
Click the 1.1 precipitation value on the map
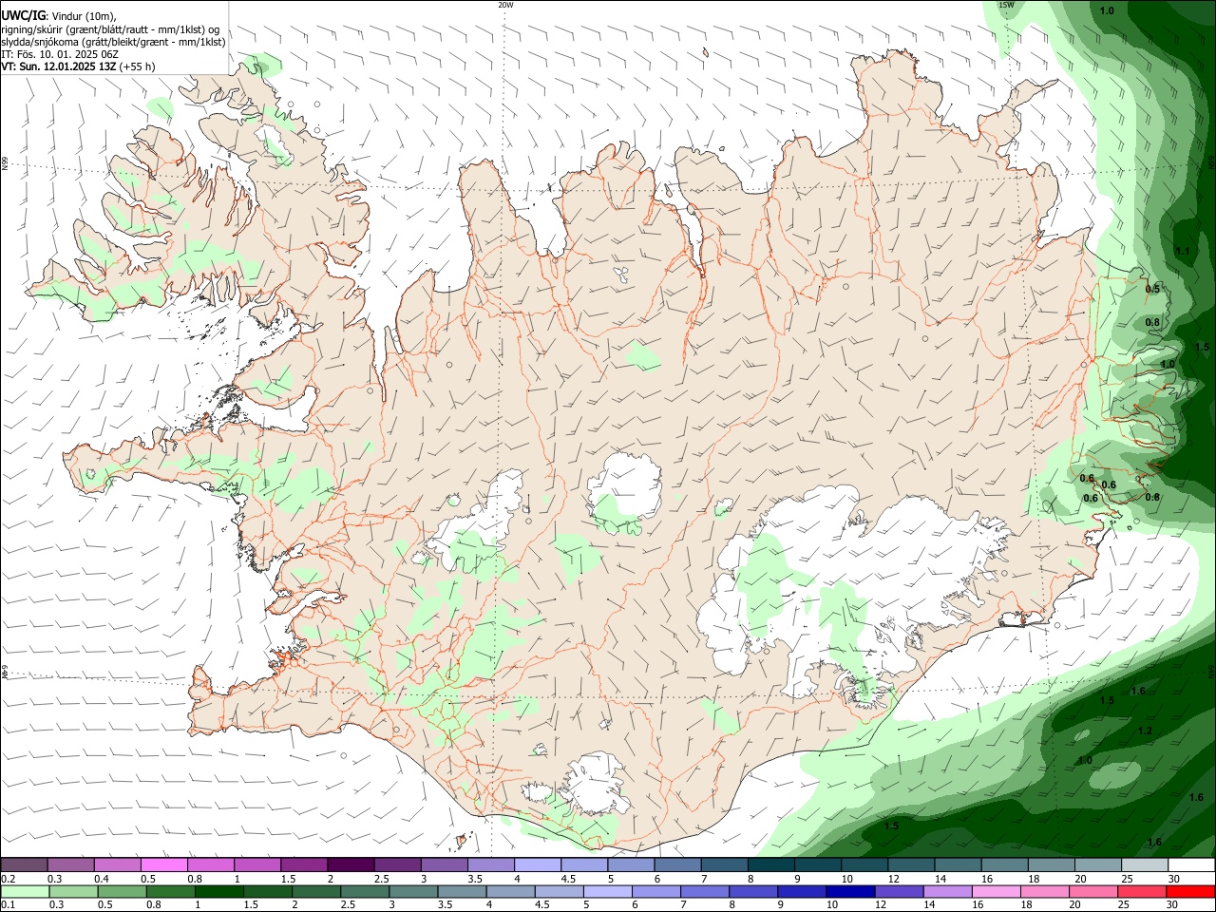1182,251
